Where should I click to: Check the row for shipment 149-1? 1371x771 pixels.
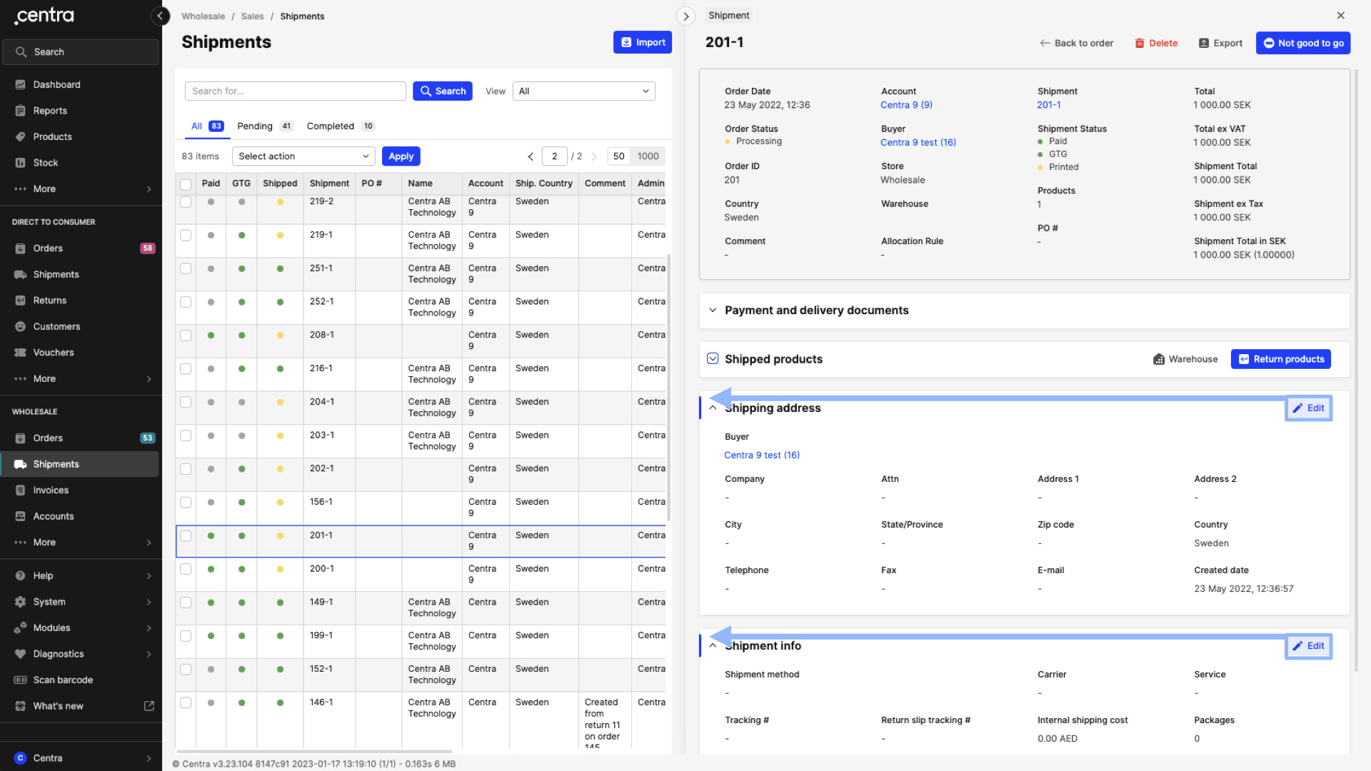click(x=186, y=603)
